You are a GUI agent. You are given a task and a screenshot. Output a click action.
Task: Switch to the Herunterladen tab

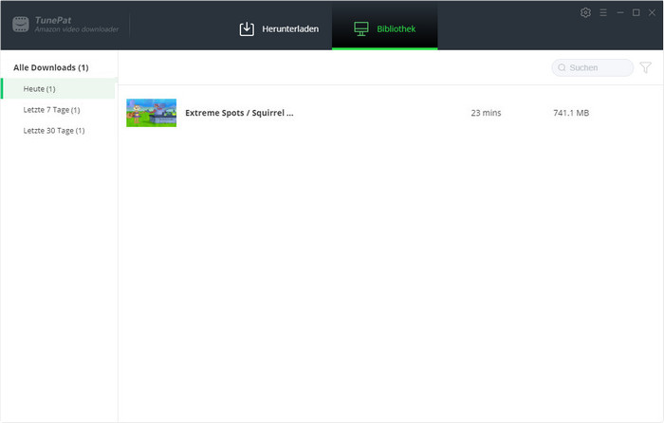click(279, 28)
